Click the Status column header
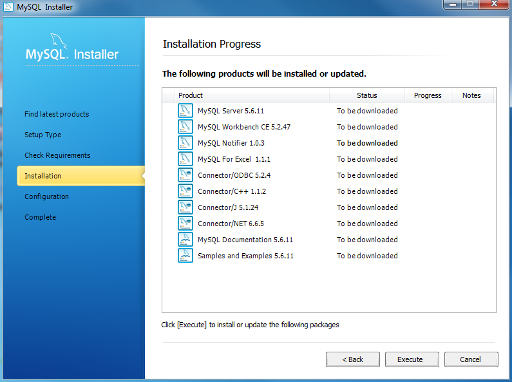This screenshot has height=382, width=512. (x=367, y=95)
